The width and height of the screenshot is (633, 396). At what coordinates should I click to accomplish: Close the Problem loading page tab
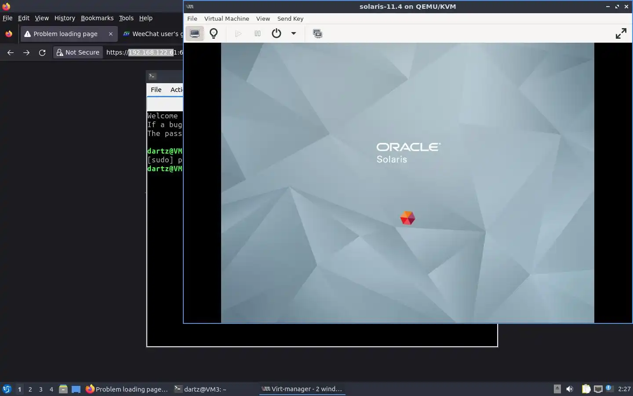(x=111, y=34)
